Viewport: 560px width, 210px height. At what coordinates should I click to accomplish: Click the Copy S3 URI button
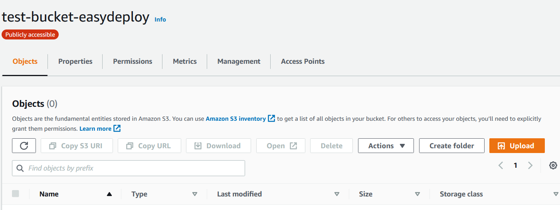[x=77, y=146]
